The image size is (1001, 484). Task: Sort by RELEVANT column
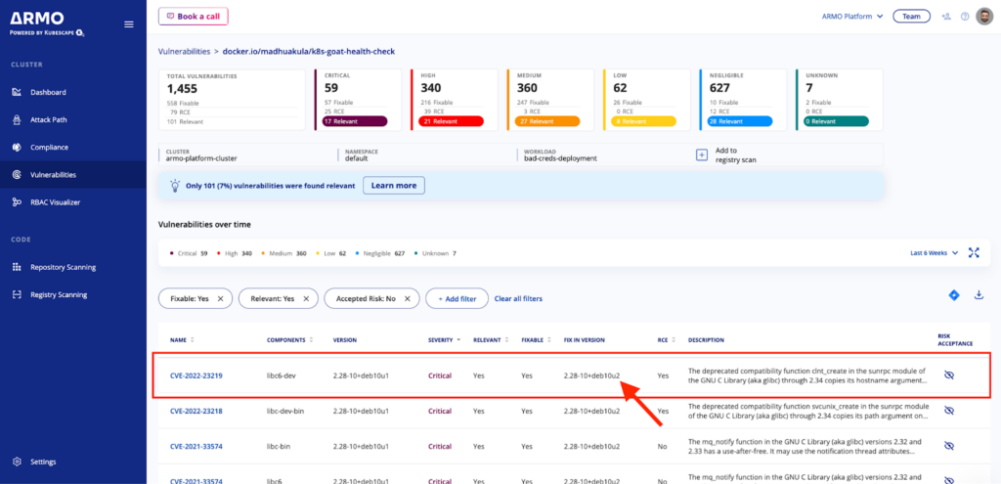[490, 340]
